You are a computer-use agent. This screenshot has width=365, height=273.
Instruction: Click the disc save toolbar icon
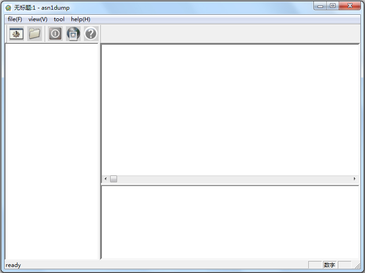pos(73,34)
